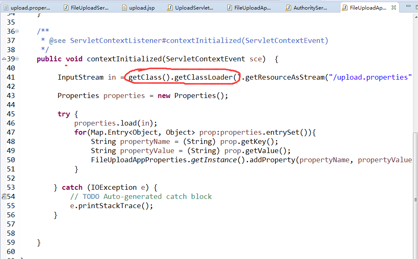Click IOException in the catch clause
The height and width of the screenshot is (259, 418).
114,188
